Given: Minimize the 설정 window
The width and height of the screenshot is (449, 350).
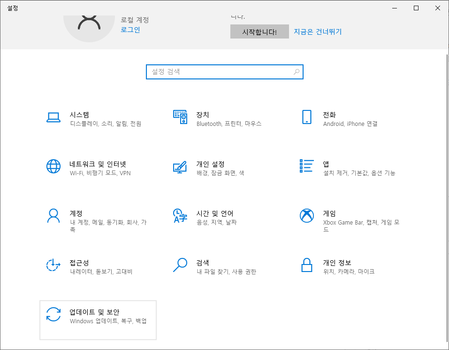Looking at the screenshot, I should pyautogui.click(x=395, y=8).
